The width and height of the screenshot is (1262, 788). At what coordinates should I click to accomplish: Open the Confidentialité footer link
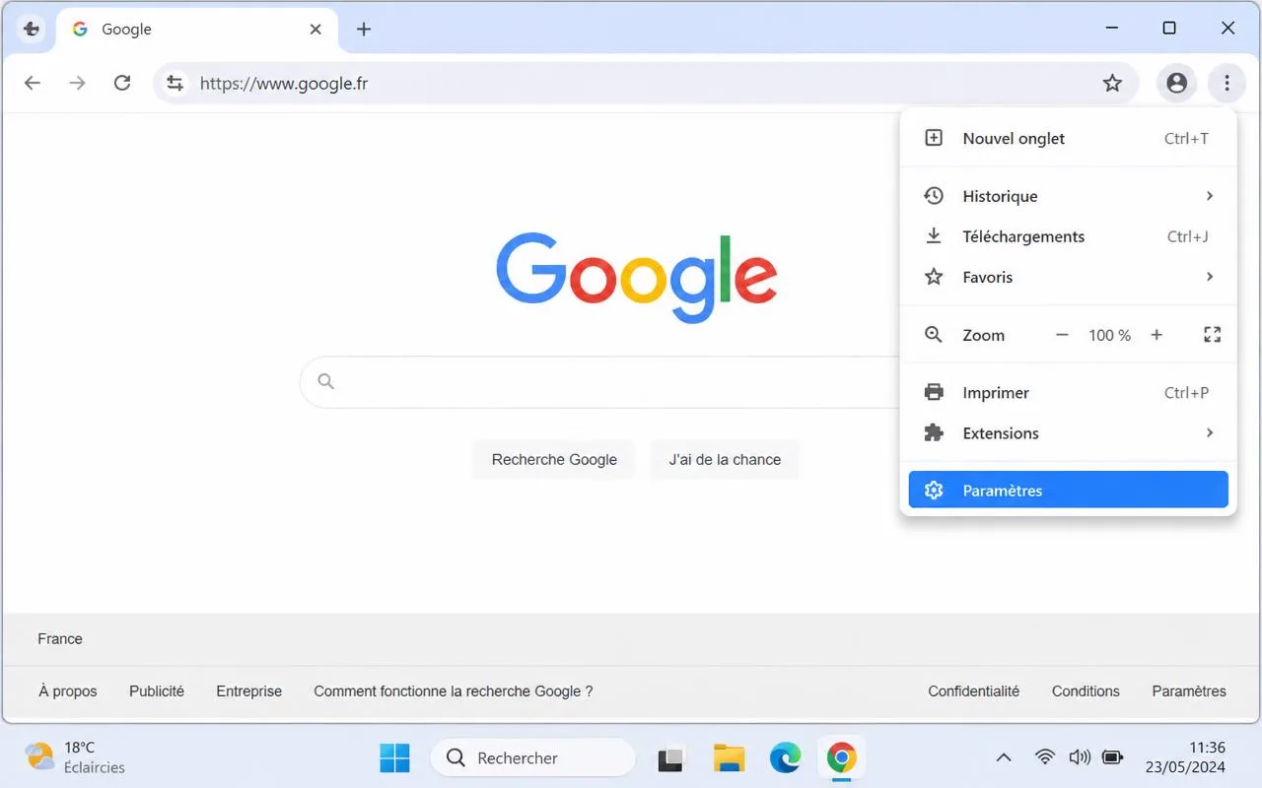point(974,691)
